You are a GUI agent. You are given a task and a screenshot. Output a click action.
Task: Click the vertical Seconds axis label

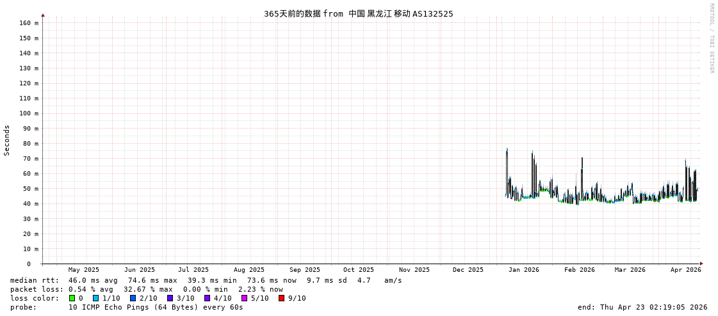coord(7,140)
